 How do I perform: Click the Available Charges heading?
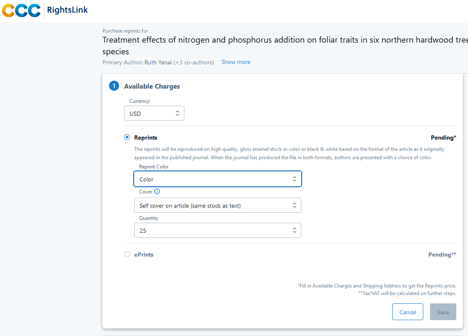152,87
